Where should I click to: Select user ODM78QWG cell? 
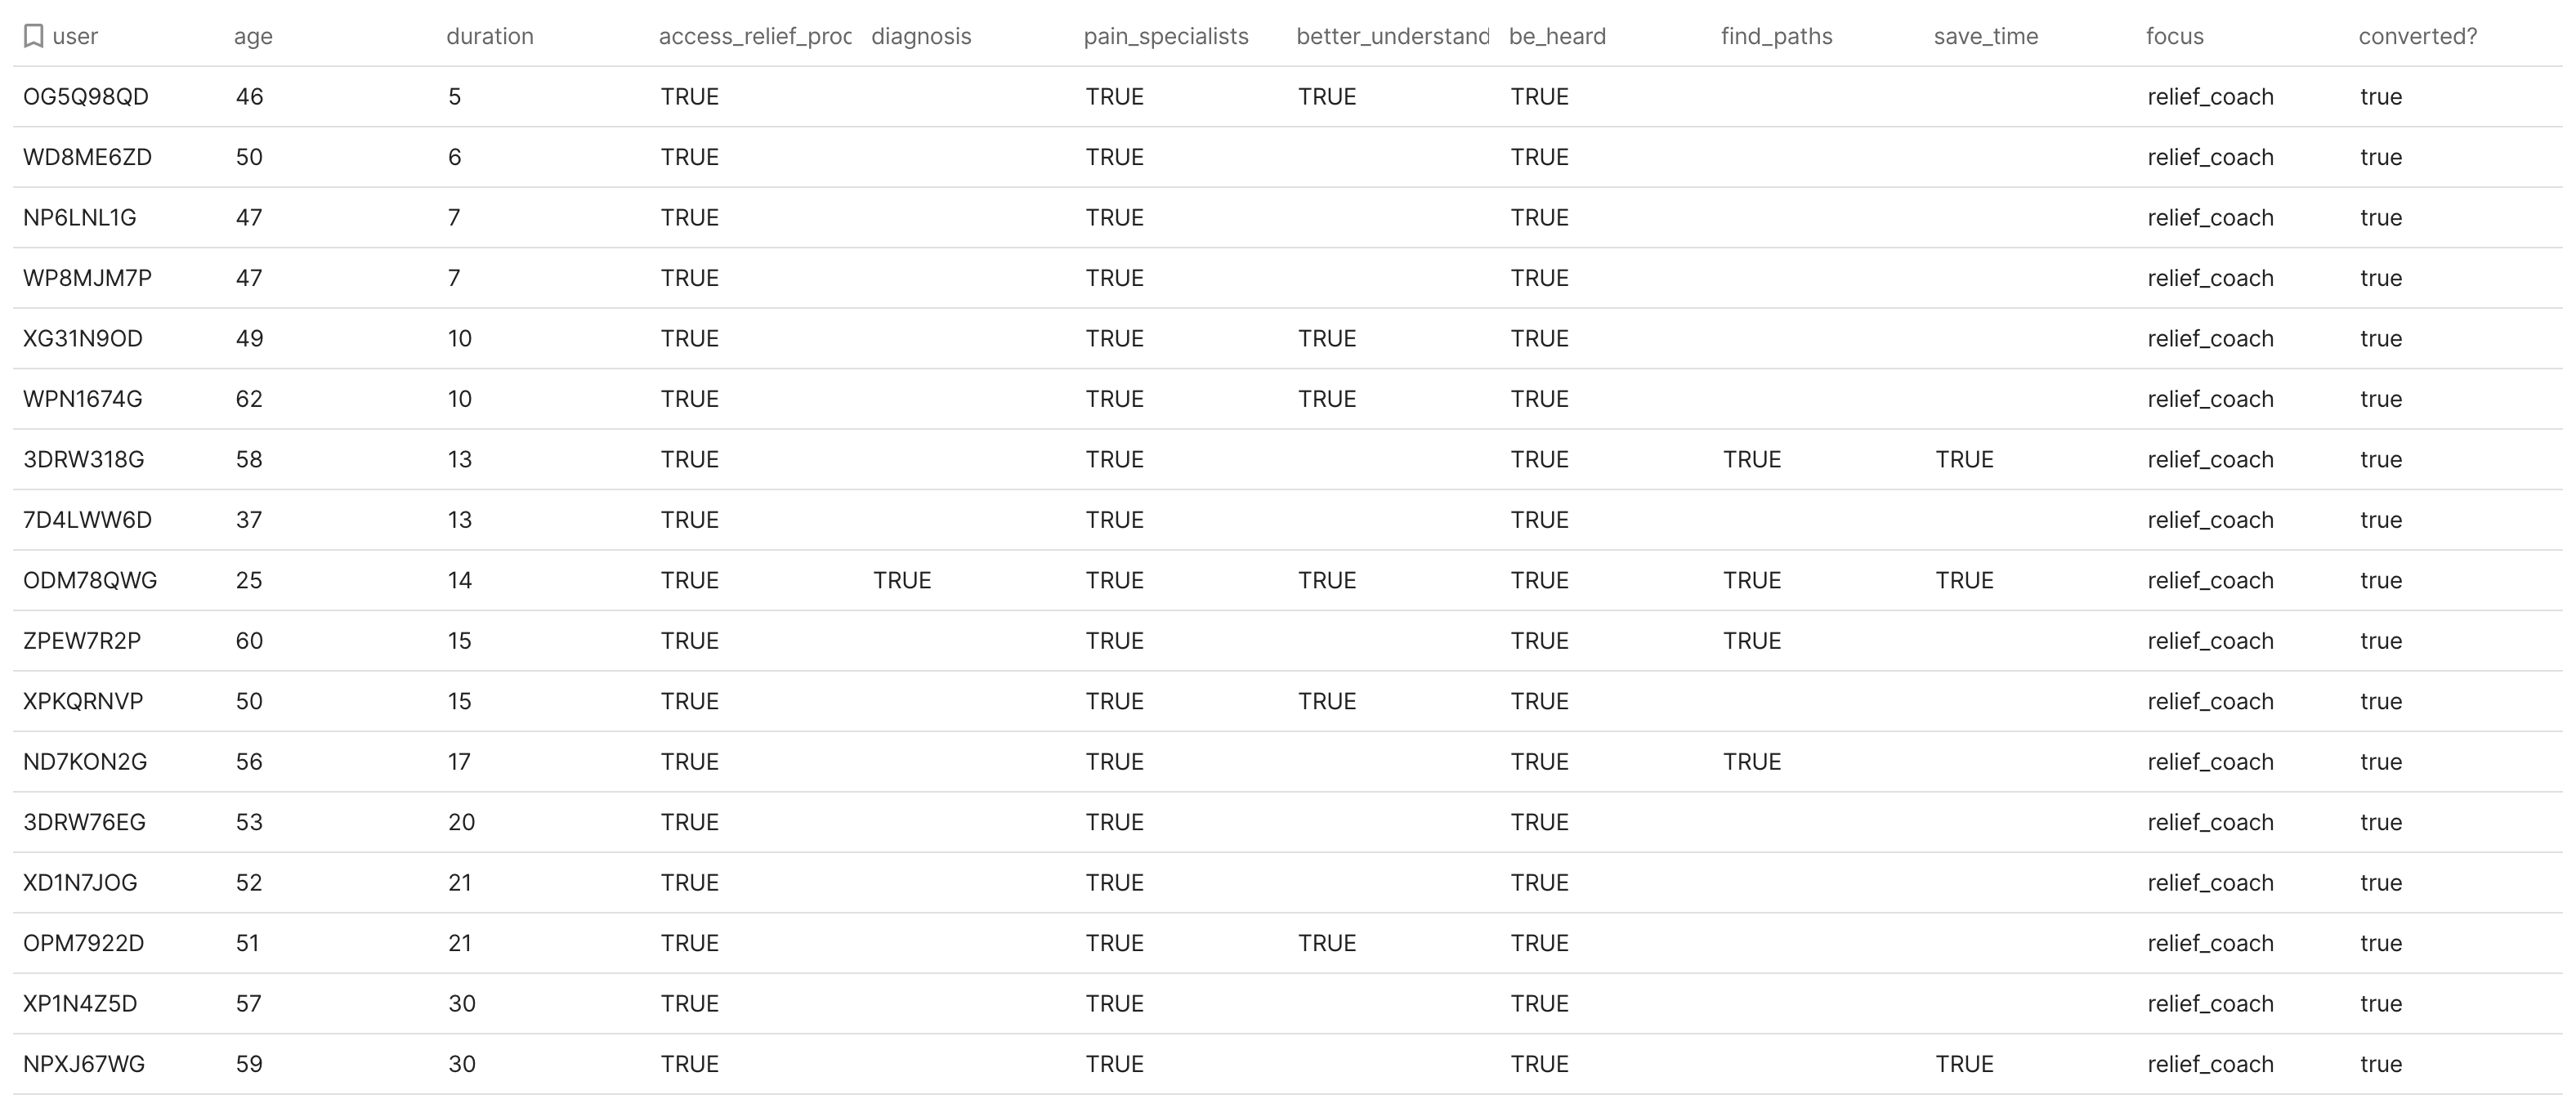pos(90,580)
